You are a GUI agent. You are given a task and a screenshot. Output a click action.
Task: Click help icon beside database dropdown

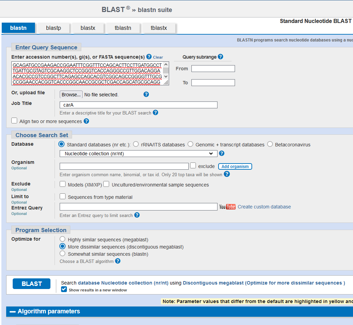click(x=222, y=153)
